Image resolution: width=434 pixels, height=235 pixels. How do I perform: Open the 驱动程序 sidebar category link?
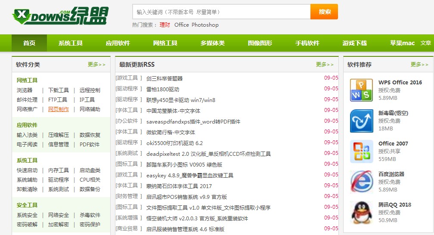coord(59,180)
